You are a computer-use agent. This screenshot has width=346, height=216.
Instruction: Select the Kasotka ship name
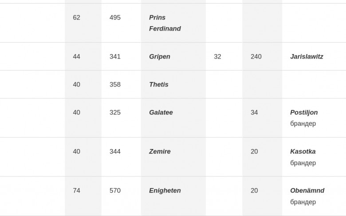tap(303, 152)
